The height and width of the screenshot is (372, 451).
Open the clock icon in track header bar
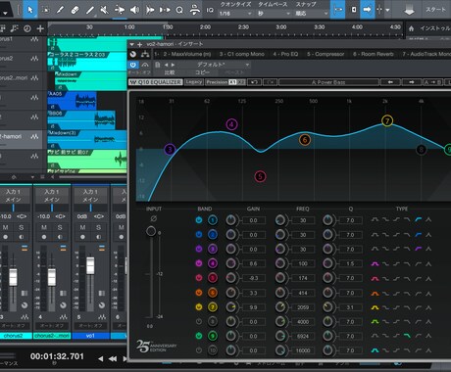tap(27, 28)
